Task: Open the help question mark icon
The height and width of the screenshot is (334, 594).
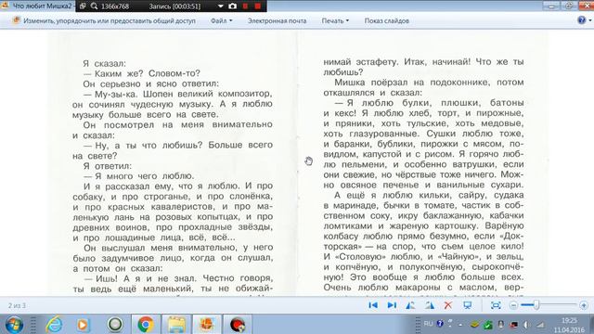Action: (x=582, y=20)
